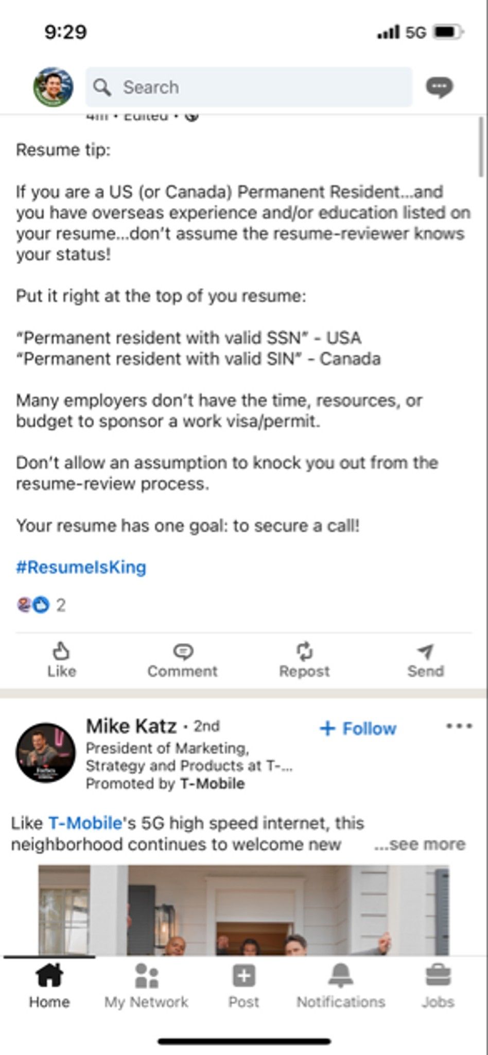Open the #ResumeIsKing hashtag
This screenshot has width=488, height=1055.
[x=81, y=567]
